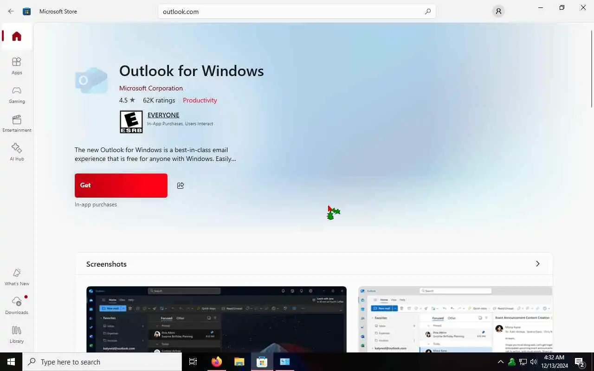Click the Screenshots heading

tap(106, 264)
